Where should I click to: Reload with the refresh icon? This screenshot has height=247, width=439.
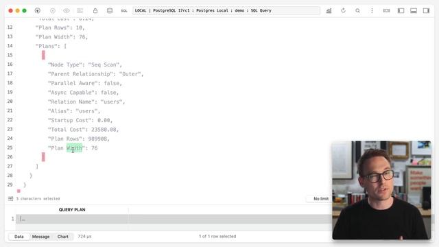(343, 11)
